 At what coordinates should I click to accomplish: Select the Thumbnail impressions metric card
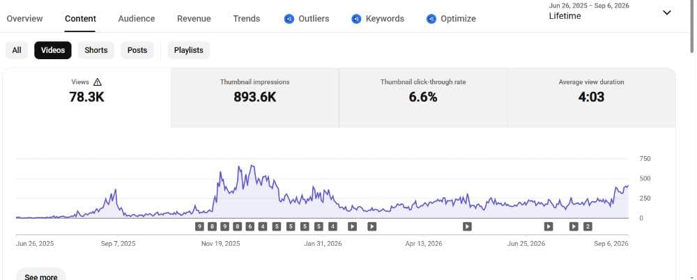[254, 98]
